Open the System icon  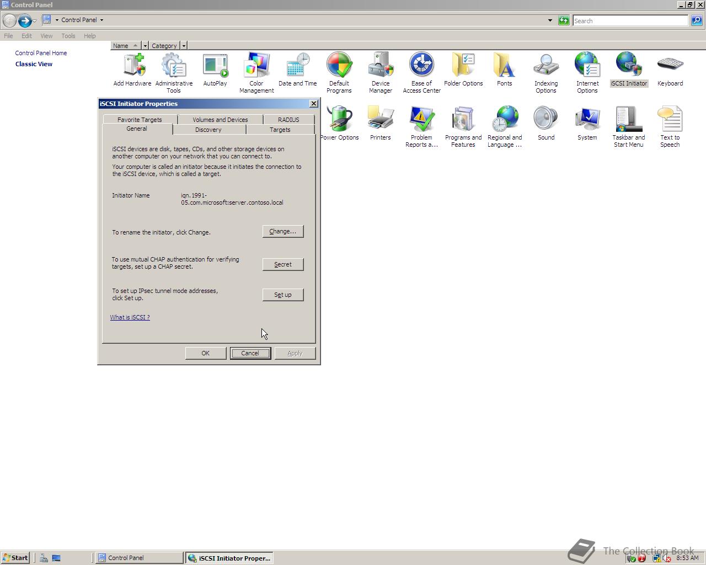(x=587, y=123)
